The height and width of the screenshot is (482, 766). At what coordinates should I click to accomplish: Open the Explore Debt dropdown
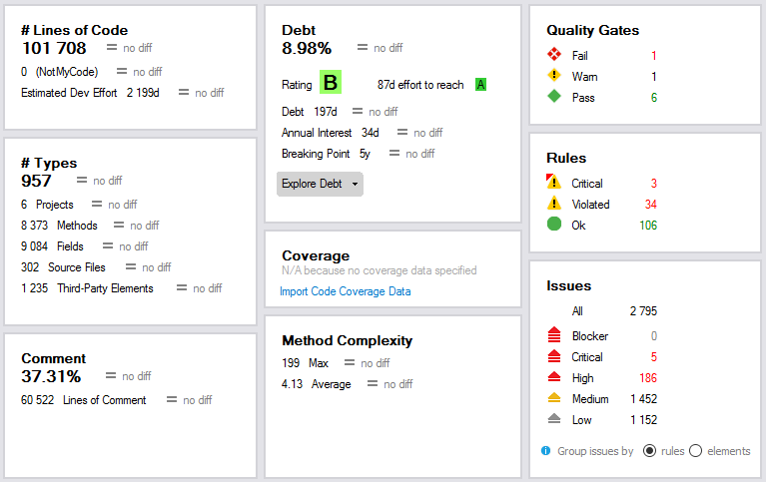[320, 184]
